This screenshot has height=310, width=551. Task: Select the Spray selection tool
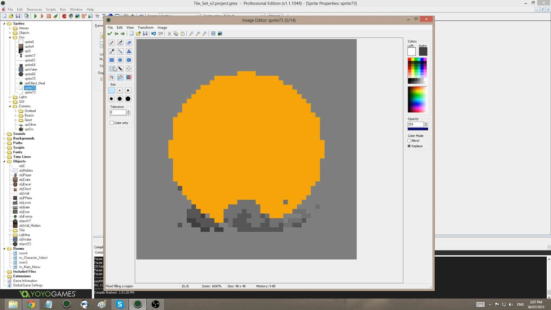(129, 69)
